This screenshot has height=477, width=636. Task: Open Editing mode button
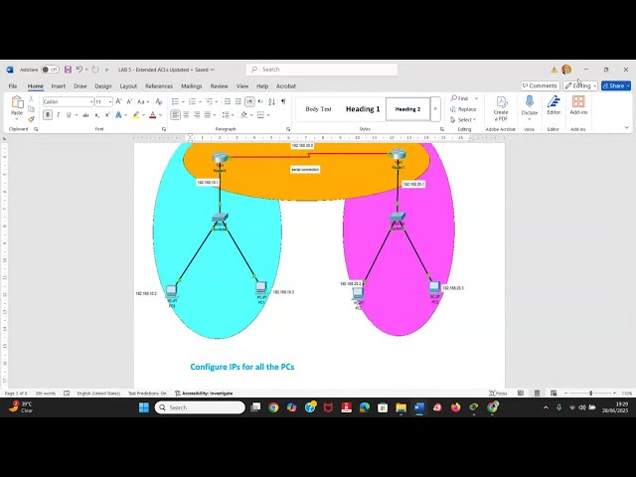[x=580, y=86]
